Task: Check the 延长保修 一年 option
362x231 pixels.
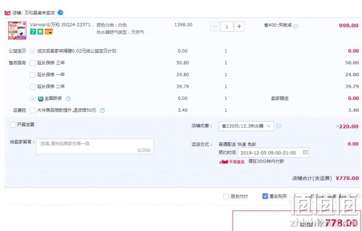Action: pyautogui.click(x=33, y=75)
